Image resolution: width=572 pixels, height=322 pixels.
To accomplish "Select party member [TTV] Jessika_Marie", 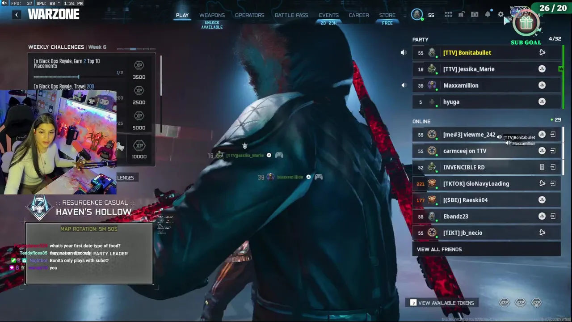I will 486,69.
